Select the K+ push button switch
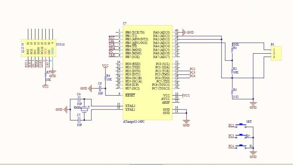 (x=241, y=136)
